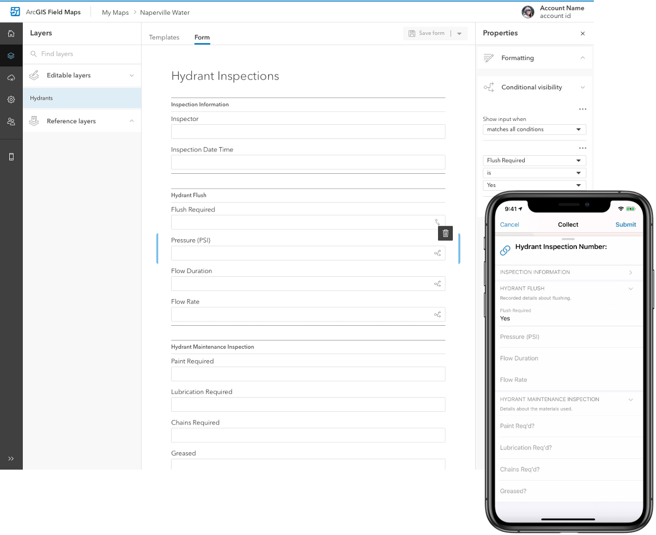Click the Save form button
656x535 pixels.
pyautogui.click(x=427, y=33)
